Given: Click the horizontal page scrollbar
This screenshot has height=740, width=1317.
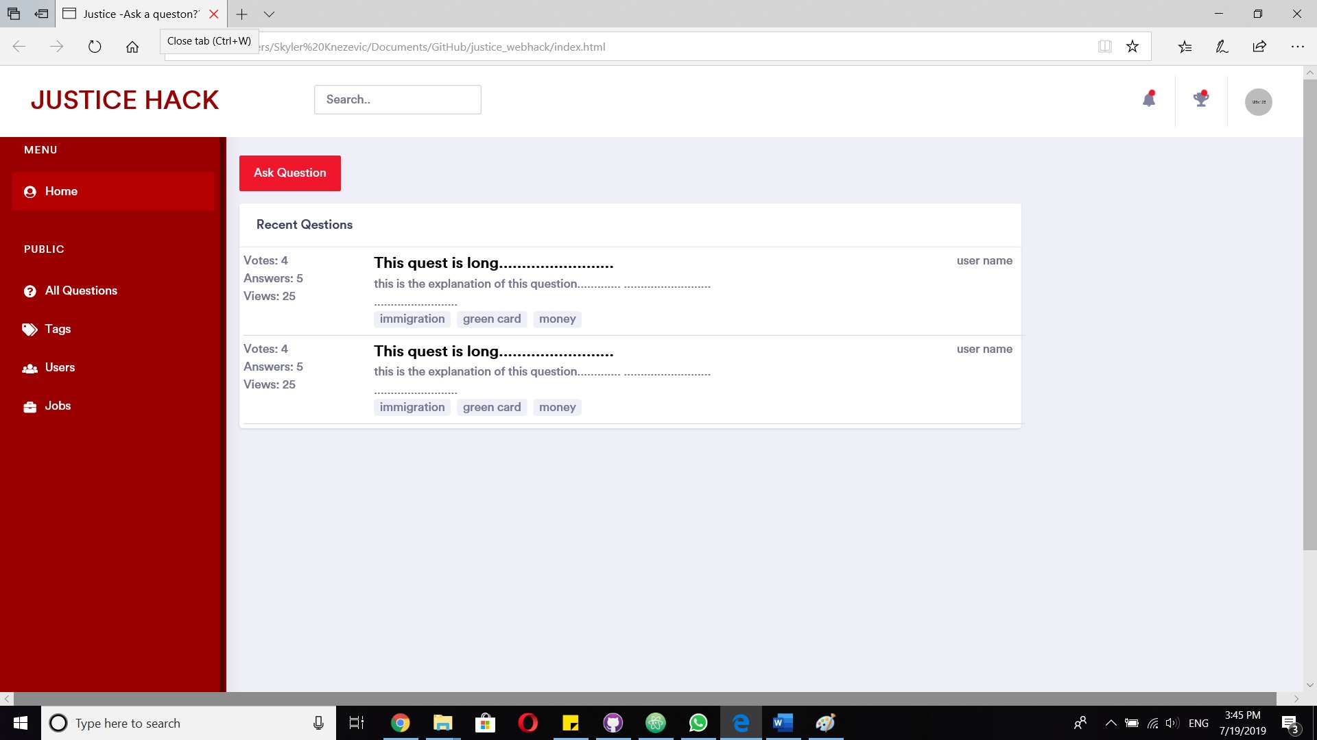Looking at the screenshot, I should coord(645,699).
